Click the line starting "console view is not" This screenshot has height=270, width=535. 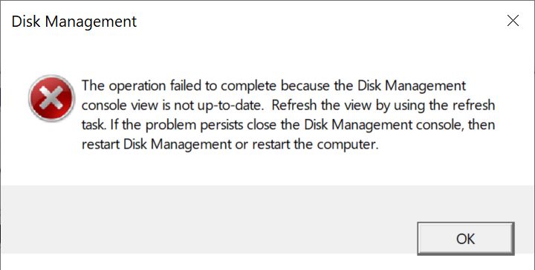(x=288, y=106)
